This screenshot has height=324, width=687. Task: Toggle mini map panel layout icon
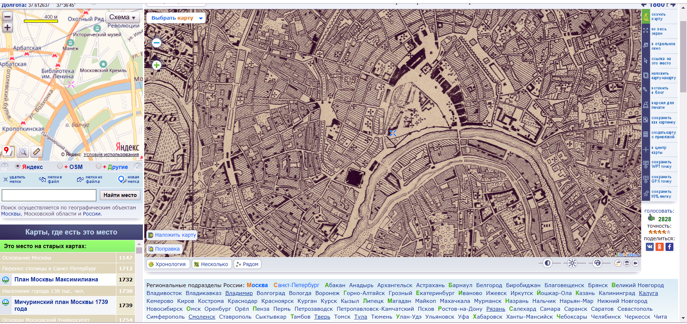click(x=137, y=166)
